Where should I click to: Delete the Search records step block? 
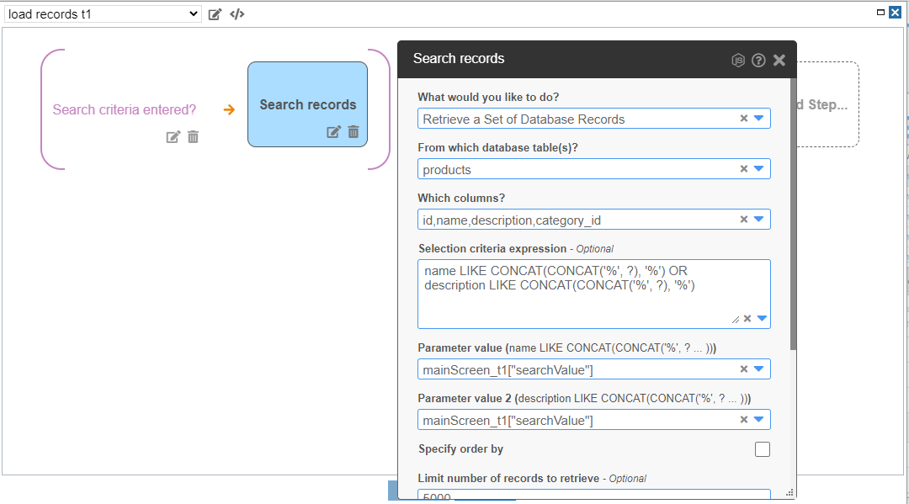click(x=353, y=132)
